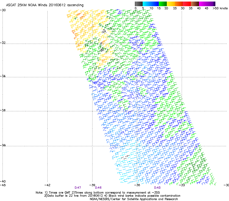
Task: Click the cyan 5-10 knots legend swatch
Action: [147, 4]
